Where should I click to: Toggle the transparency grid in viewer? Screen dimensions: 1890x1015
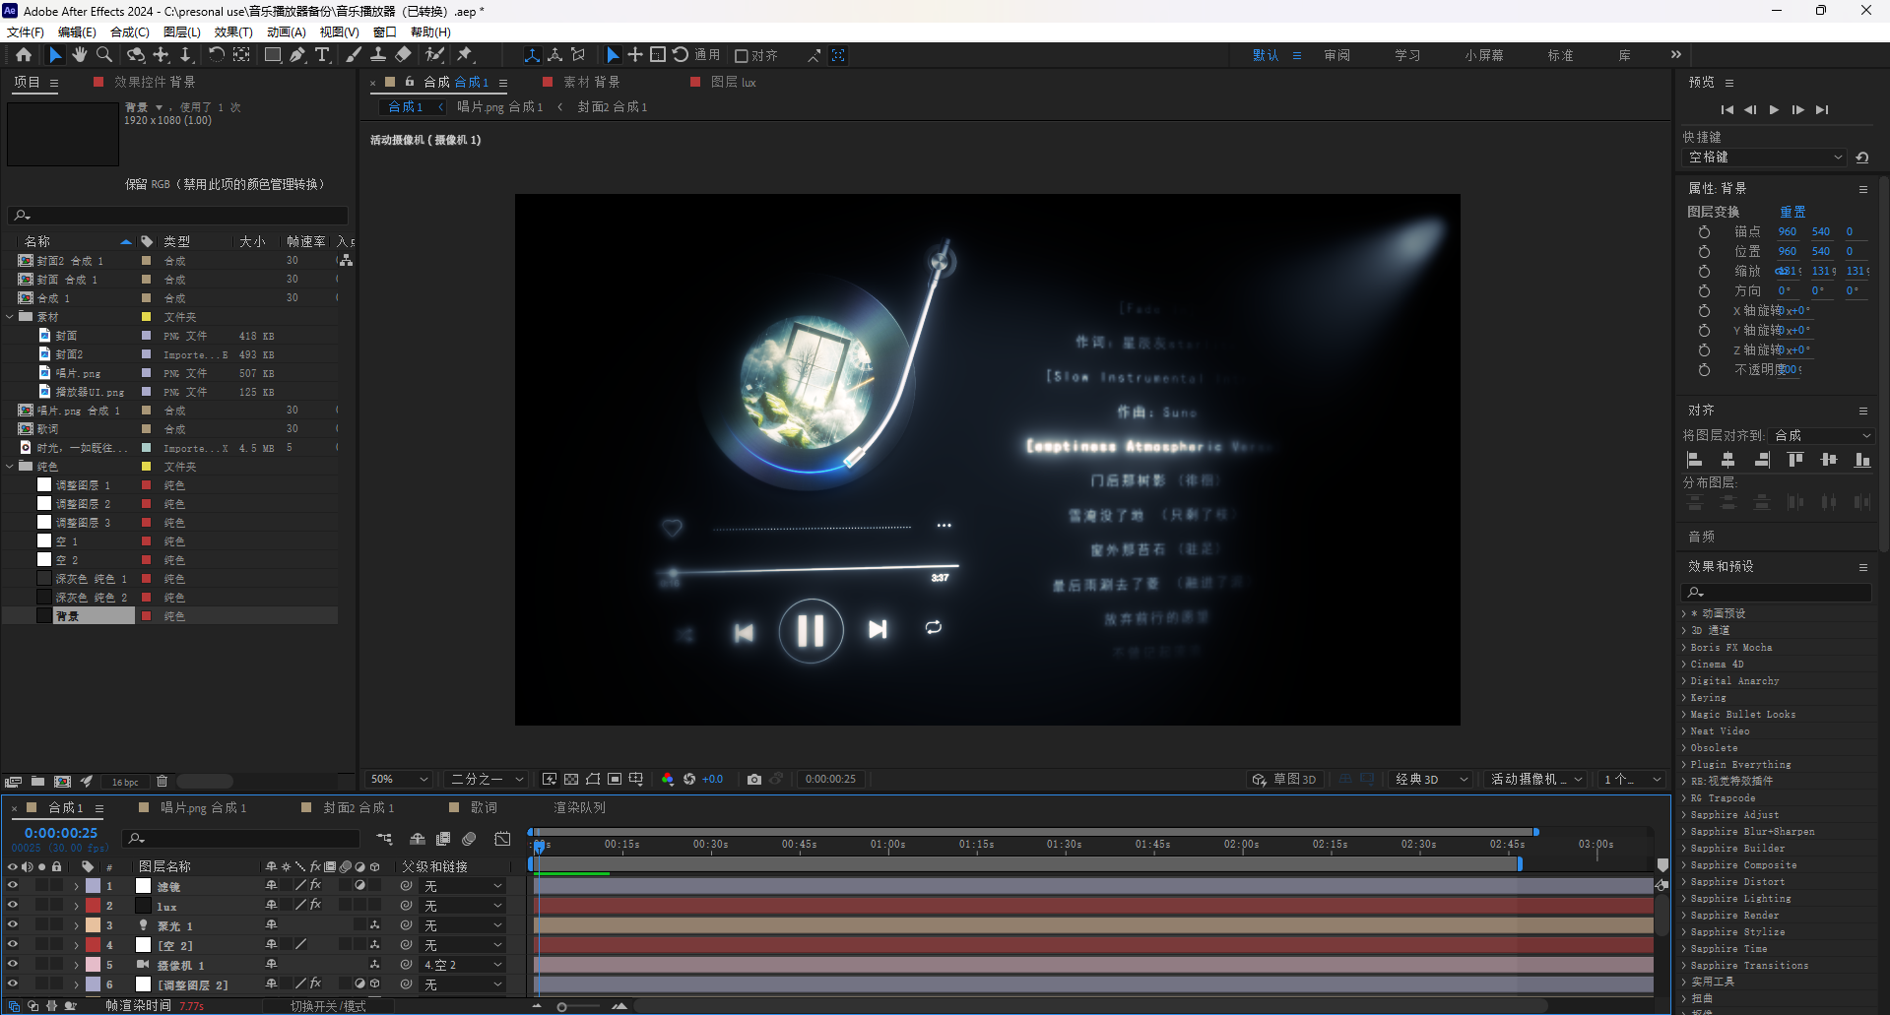(571, 780)
